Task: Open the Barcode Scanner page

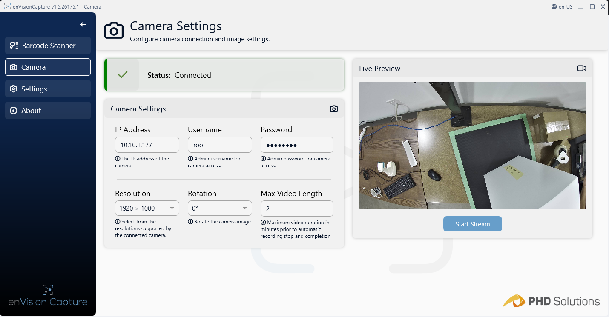Action: pyautogui.click(x=48, y=46)
